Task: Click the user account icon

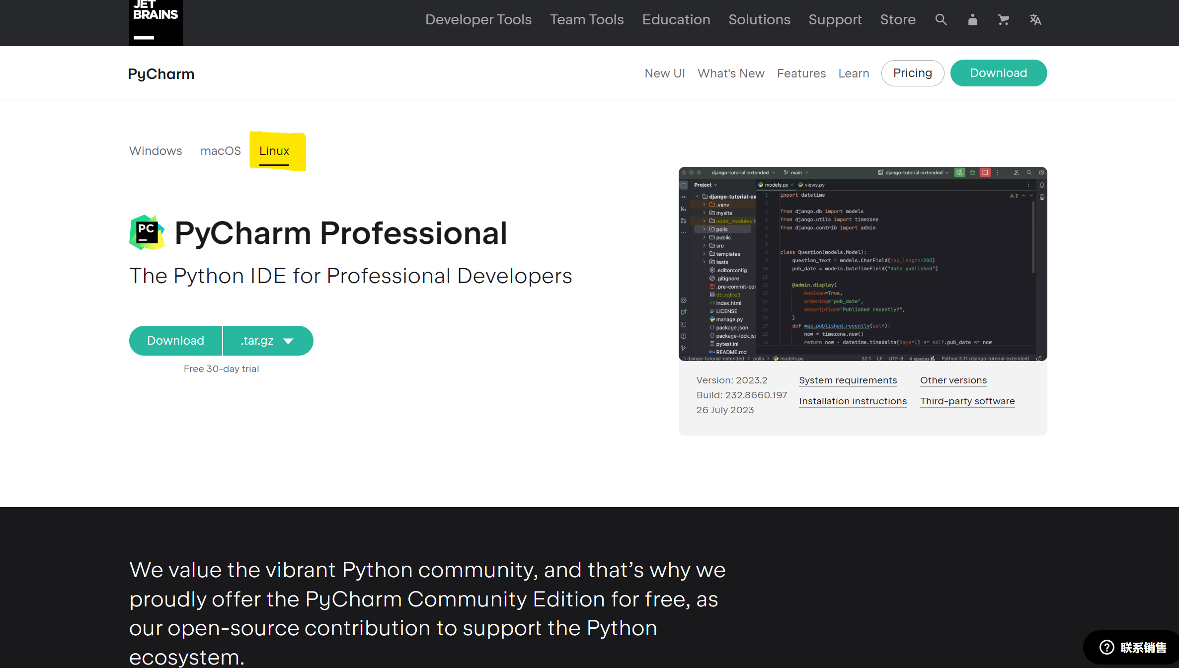Action: point(972,20)
